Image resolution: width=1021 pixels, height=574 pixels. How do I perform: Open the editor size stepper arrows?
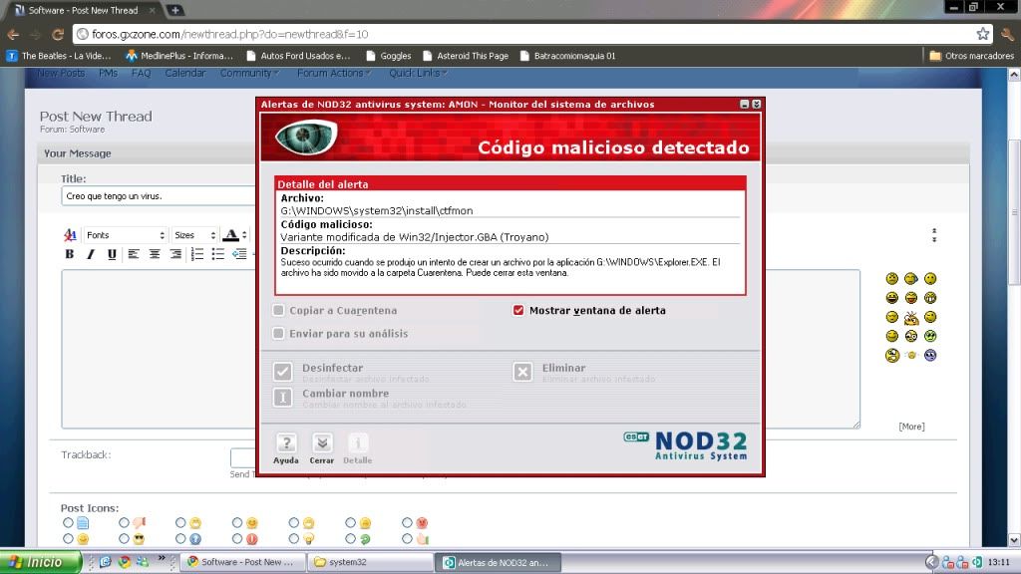click(x=934, y=235)
